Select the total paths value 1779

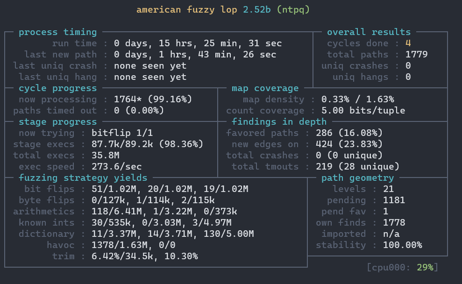pos(416,55)
